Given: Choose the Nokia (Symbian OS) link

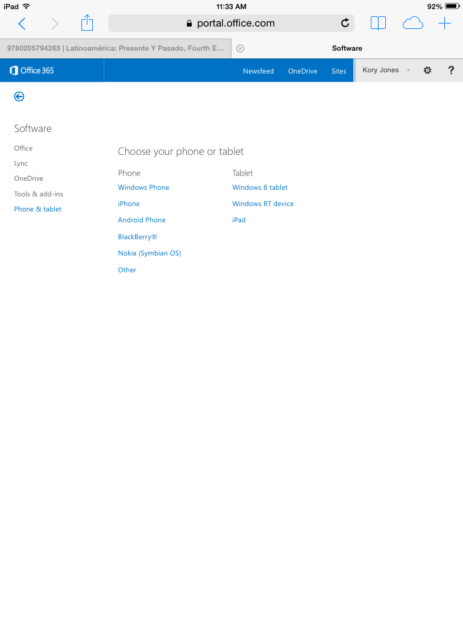Looking at the screenshot, I should (150, 253).
